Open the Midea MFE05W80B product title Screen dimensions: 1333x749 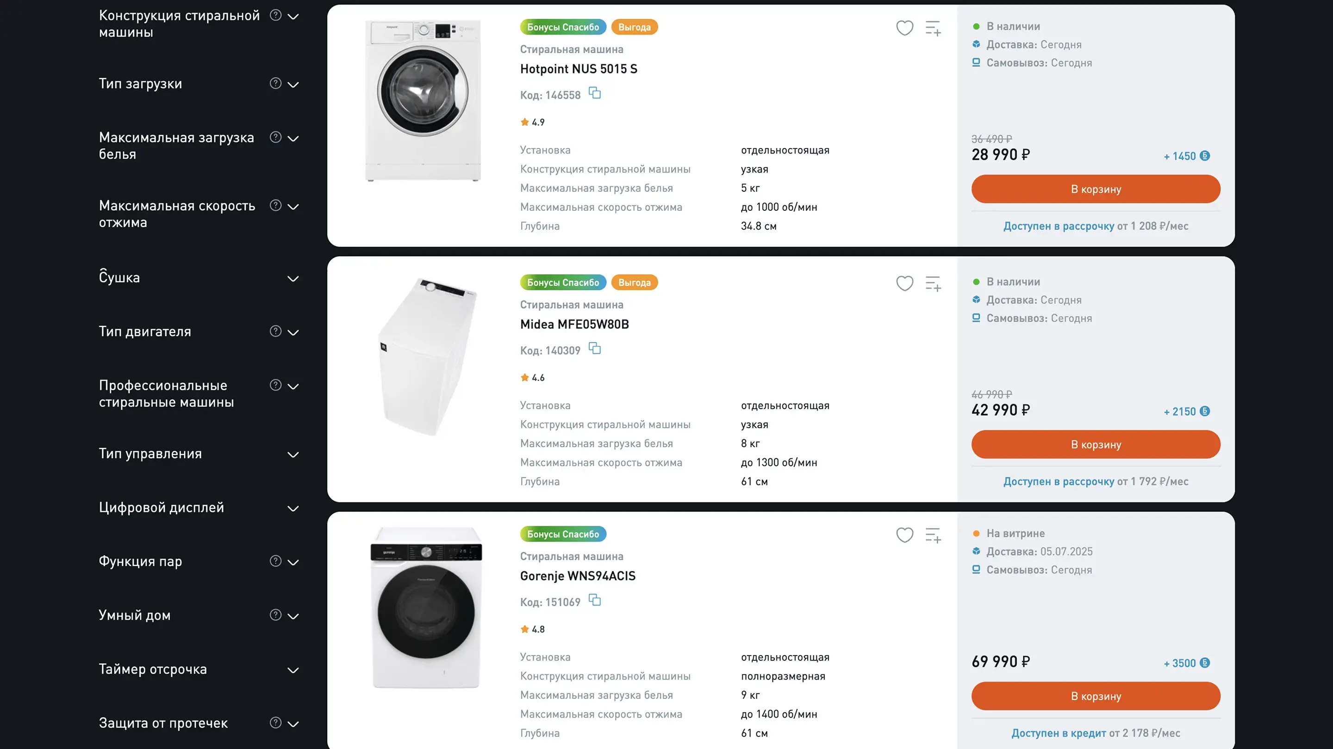tap(574, 325)
